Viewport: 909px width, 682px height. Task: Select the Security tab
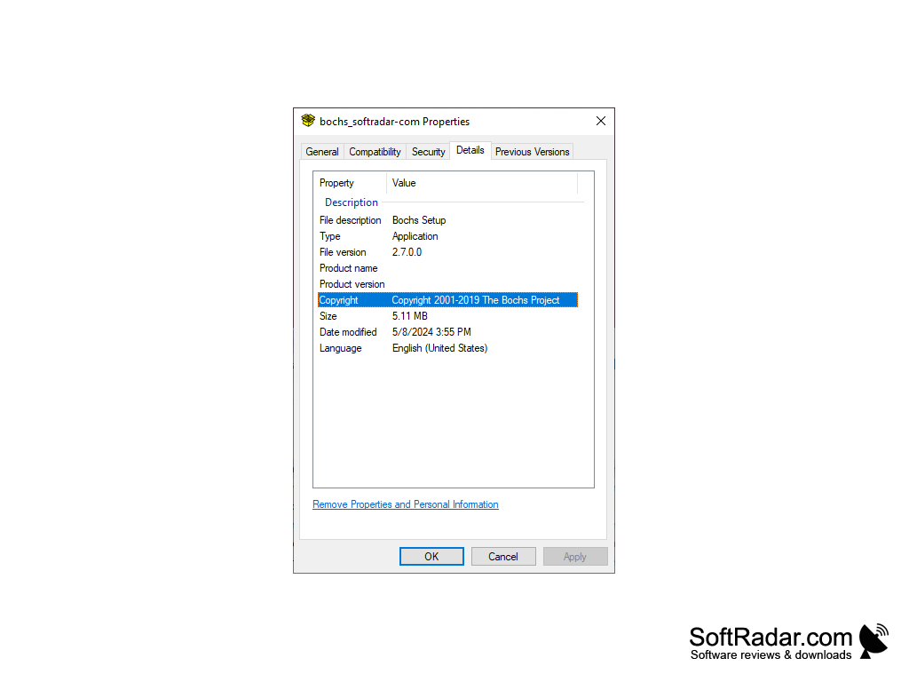pos(428,151)
